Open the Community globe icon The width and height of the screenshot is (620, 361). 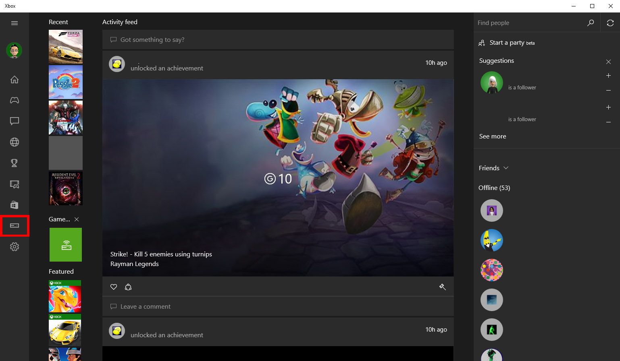pos(15,142)
